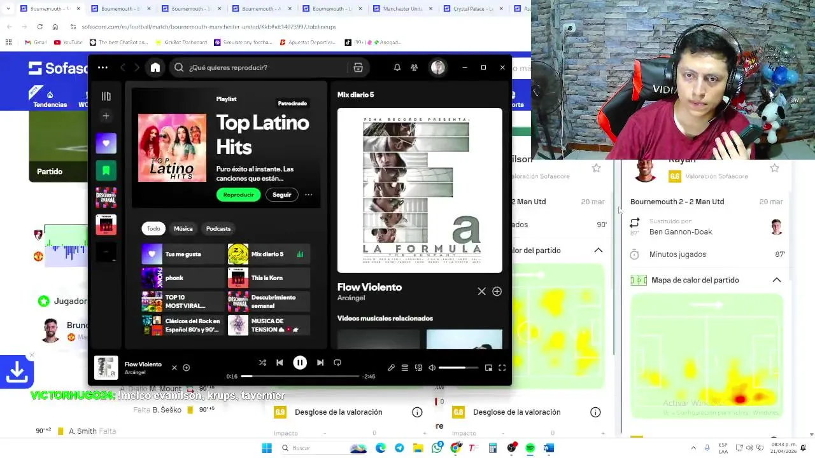Screen dimensions: 815x458
Task: Open Windows Start menu
Action: tap(267, 448)
